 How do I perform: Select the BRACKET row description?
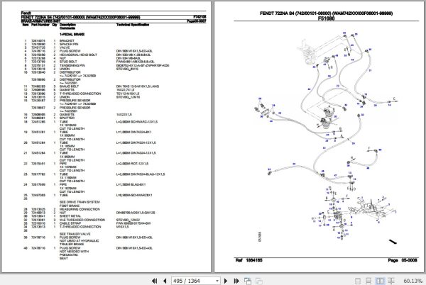67,40
